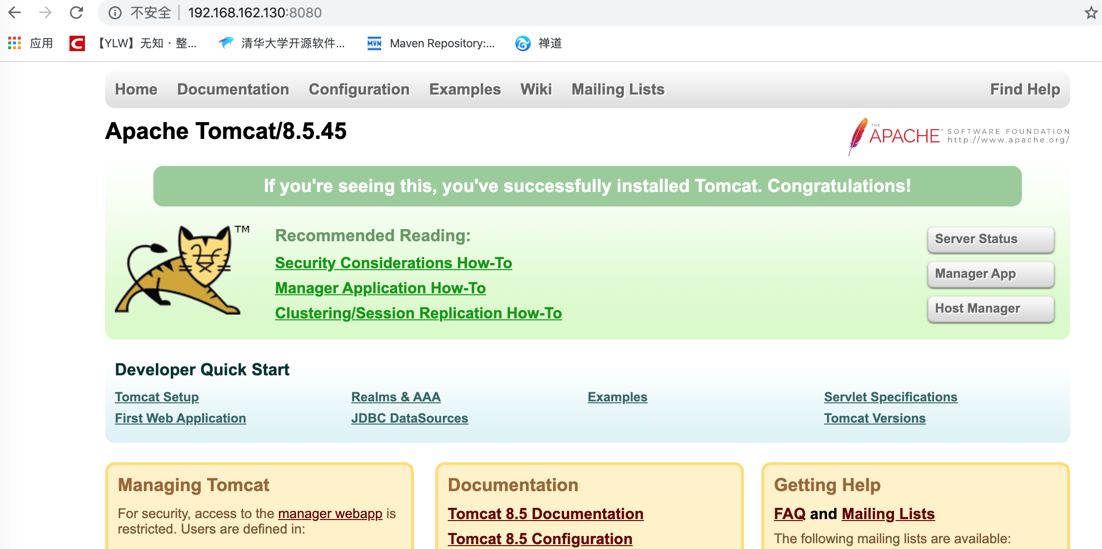
Task: Open Mailing Lists in the nav bar
Action: (x=618, y=90)
